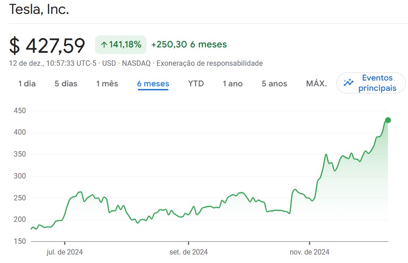Click the green up arrow percentage badge
Viewport: 408px width, 263px height.
[121, 45]
